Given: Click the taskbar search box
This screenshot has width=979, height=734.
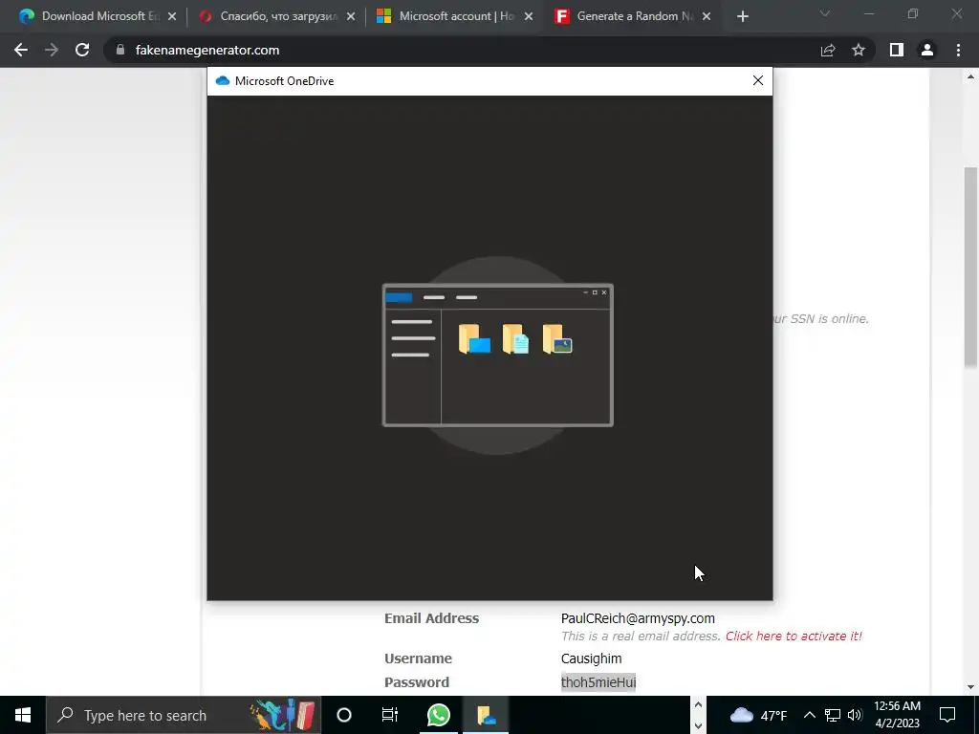Looking at the screenshot, I should coord(184,715).
